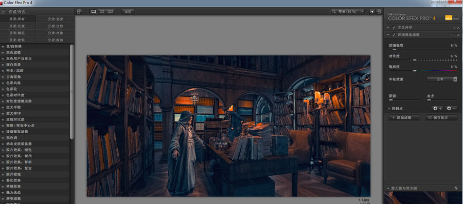Click the 比较 compare button
The height and width of the screenshot is (204, 463).
click(128, 11)
